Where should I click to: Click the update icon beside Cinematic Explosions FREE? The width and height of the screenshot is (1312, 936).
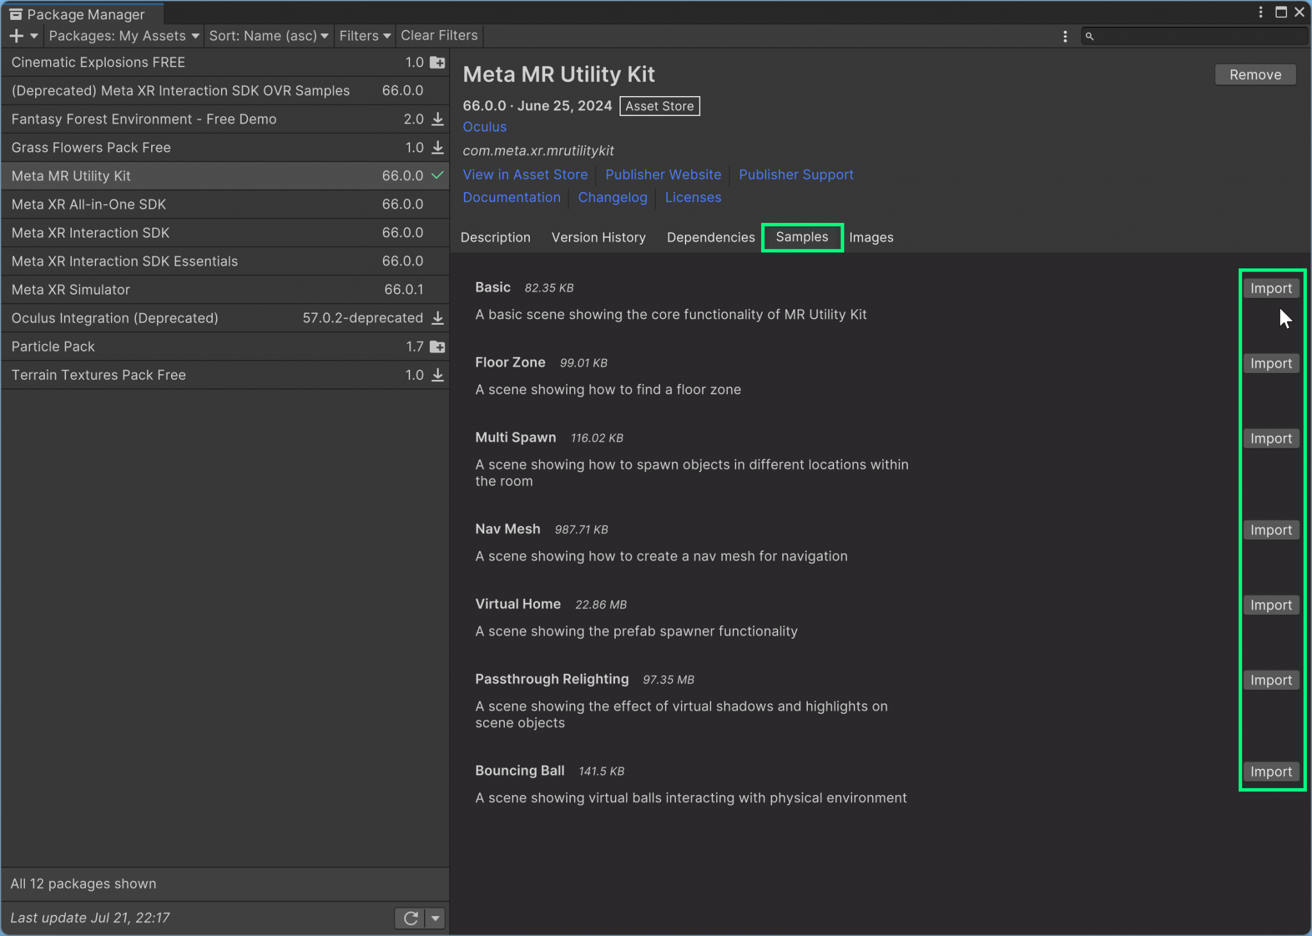(x=439, y=62)
